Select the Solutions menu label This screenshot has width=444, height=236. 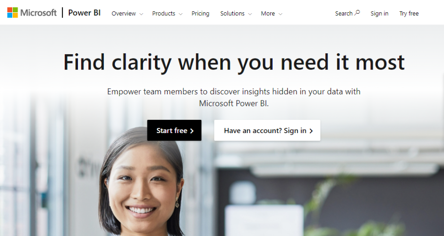[232, 14]
